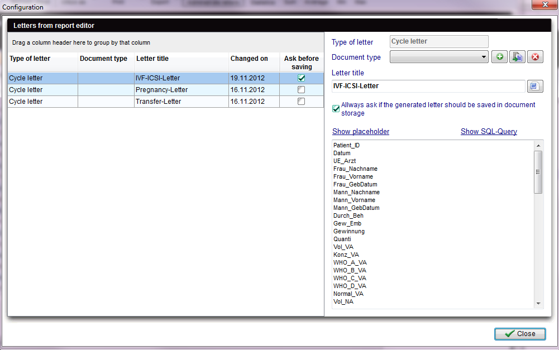Screen dimensions: 559x350
Task: Toggle Always ask if generated letter saved checkbox
Action: (x=336, y=109)
